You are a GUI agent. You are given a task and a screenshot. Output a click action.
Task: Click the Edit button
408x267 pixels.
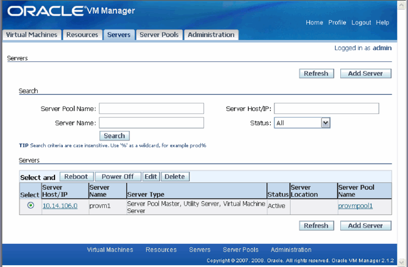151,177
